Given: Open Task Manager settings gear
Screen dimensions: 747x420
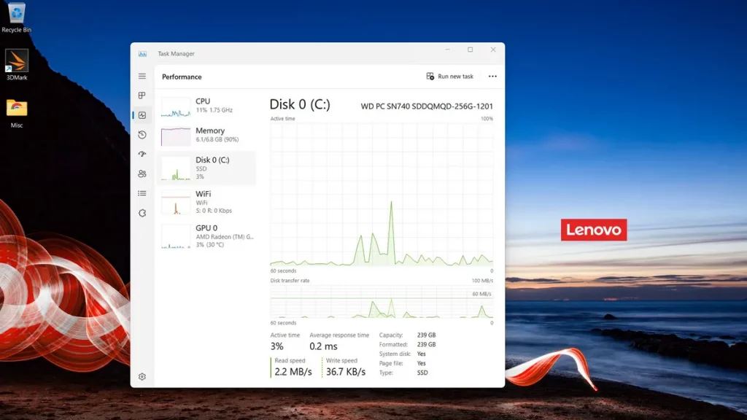Looking at the screenshot, I should point(142,377).
